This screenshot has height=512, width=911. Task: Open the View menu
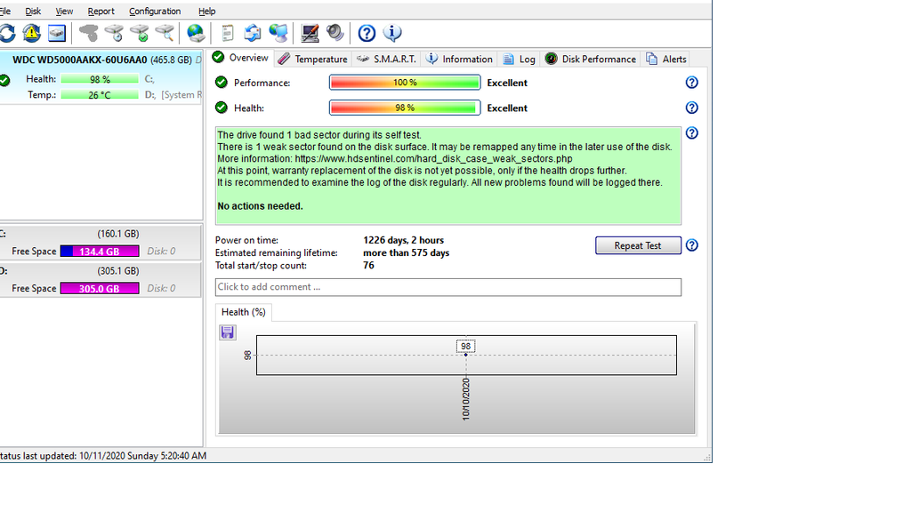[64, 11]
